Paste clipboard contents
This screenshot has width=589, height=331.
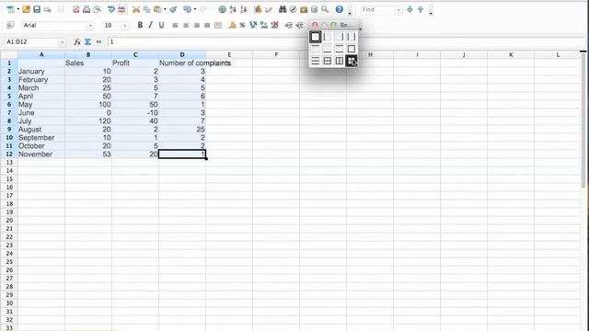157,9
